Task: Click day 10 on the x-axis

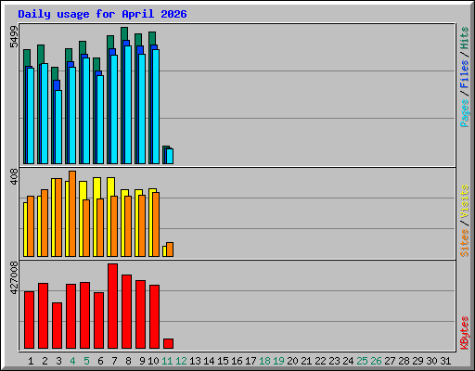Action: pos(153,361)
